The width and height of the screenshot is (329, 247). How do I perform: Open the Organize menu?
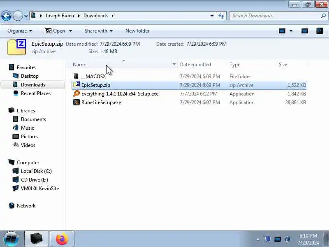point(20,31)
